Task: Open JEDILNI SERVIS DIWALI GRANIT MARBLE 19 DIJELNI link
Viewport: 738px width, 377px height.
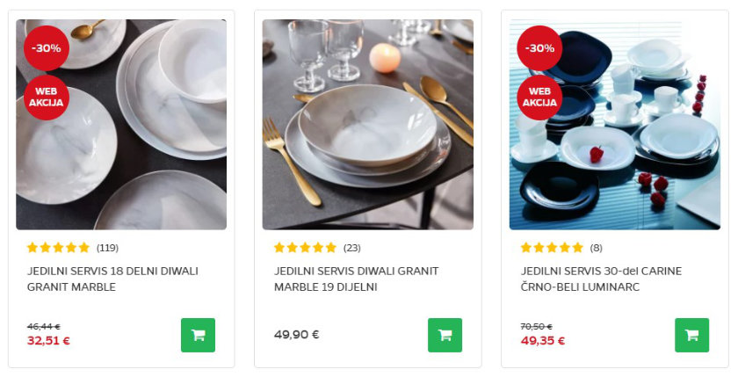Action: click(356, 279)
